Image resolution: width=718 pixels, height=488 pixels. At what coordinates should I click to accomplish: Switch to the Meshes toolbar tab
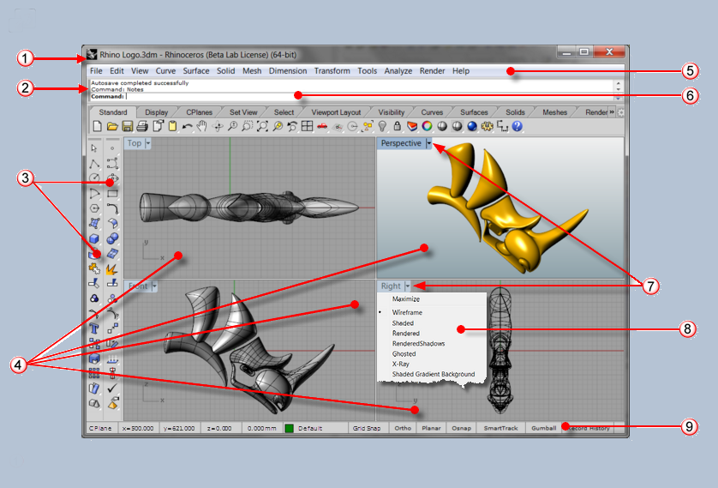554,112
